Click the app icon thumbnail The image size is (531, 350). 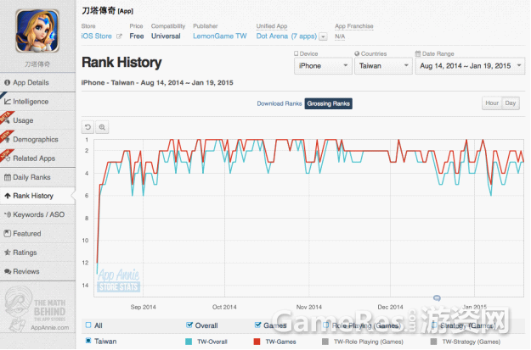(x=37, y=31)
